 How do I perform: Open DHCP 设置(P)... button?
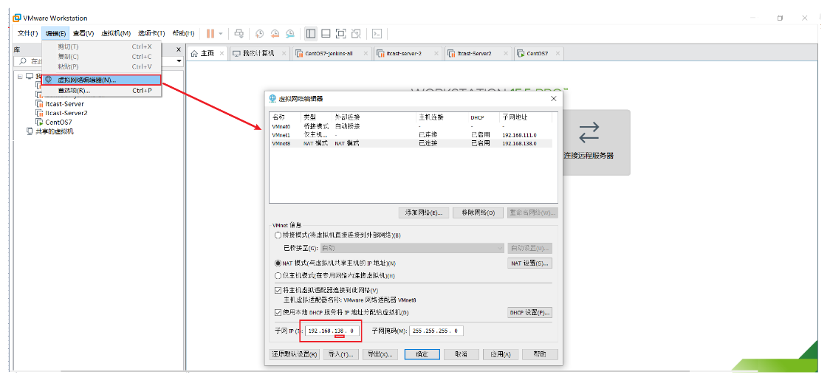[x=530, y=312]
